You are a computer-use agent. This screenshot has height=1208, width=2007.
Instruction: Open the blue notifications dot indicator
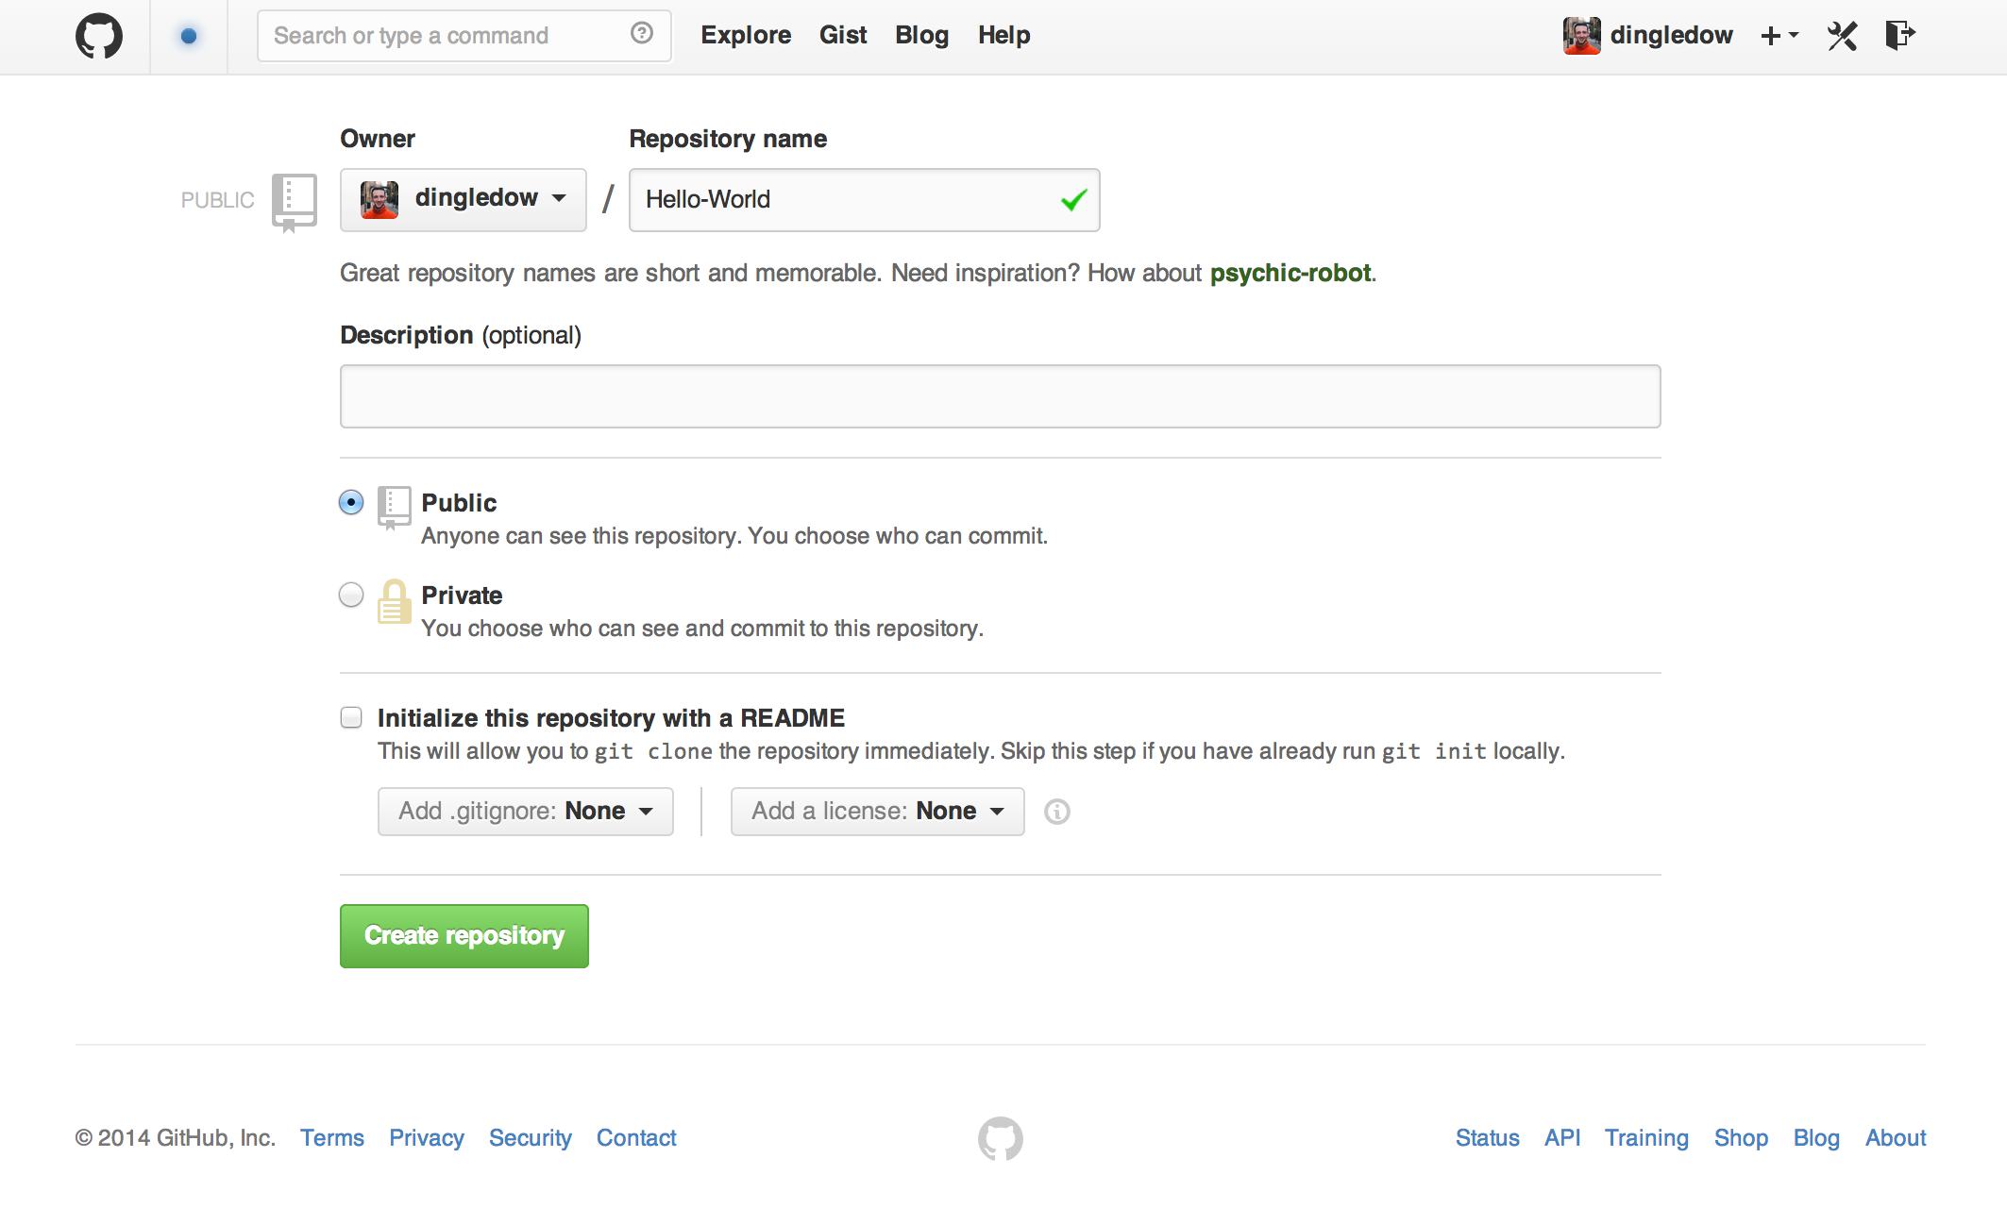(x=189, y=36)
